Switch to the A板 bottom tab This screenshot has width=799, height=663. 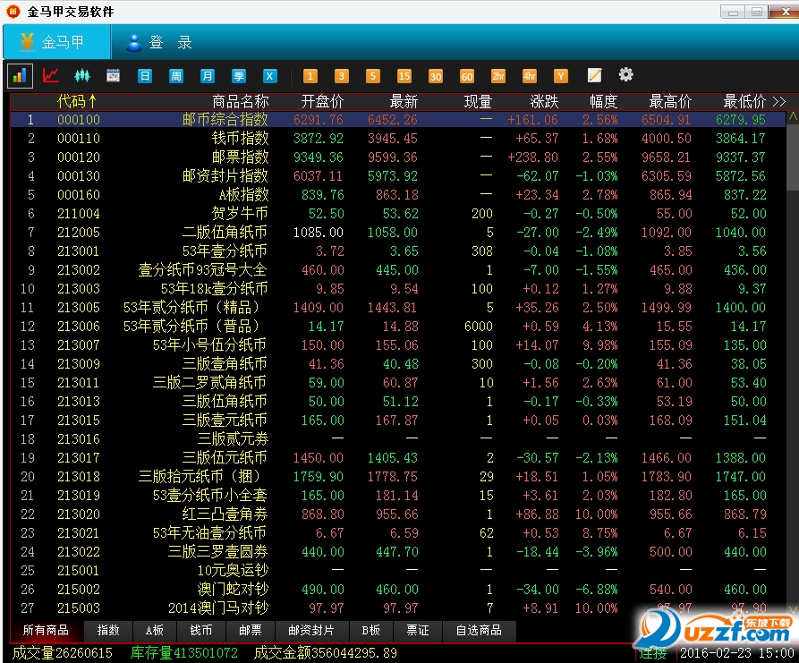click(155, 631)
